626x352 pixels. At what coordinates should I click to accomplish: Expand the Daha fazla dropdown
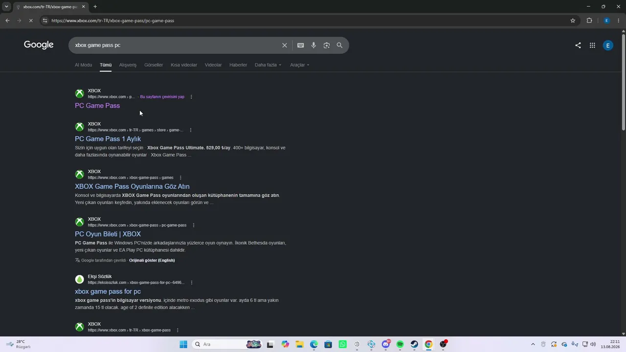coord(268,65)
